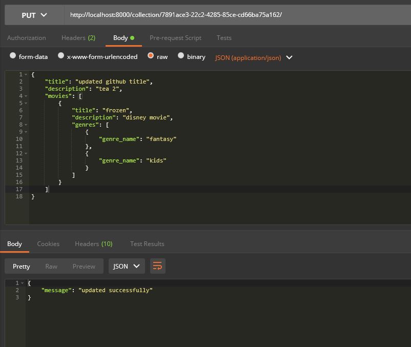The image size is (411, 347).
Task: Collapse the movie object at line 5
Action: pos(26,103)
